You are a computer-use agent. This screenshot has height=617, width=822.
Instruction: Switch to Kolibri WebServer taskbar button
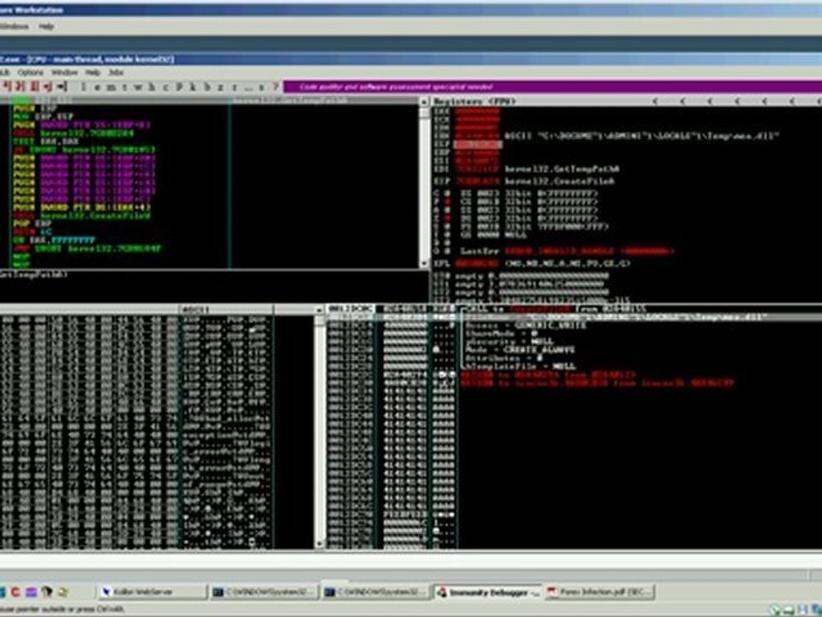[152, 592]
